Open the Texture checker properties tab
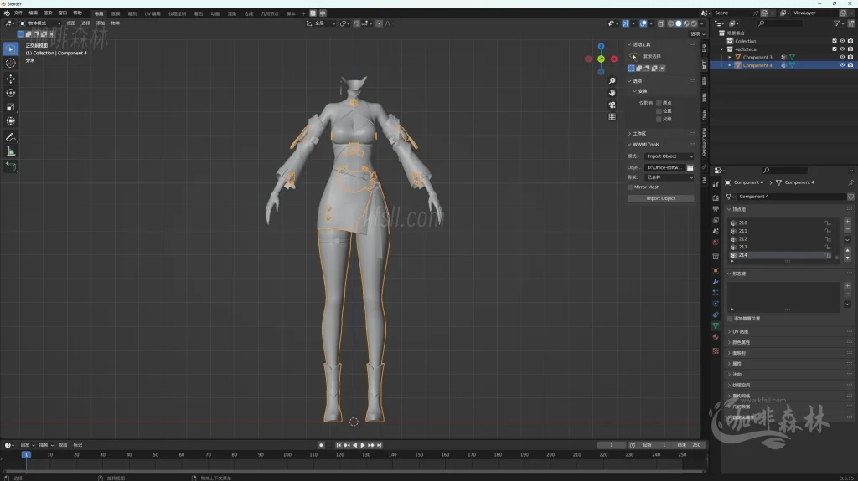Screen dimensions: 858x481 (716, 351)
